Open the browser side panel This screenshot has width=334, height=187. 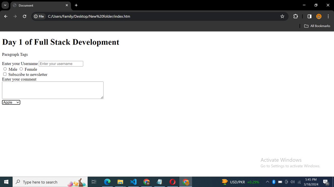click(x=310, y=16)
